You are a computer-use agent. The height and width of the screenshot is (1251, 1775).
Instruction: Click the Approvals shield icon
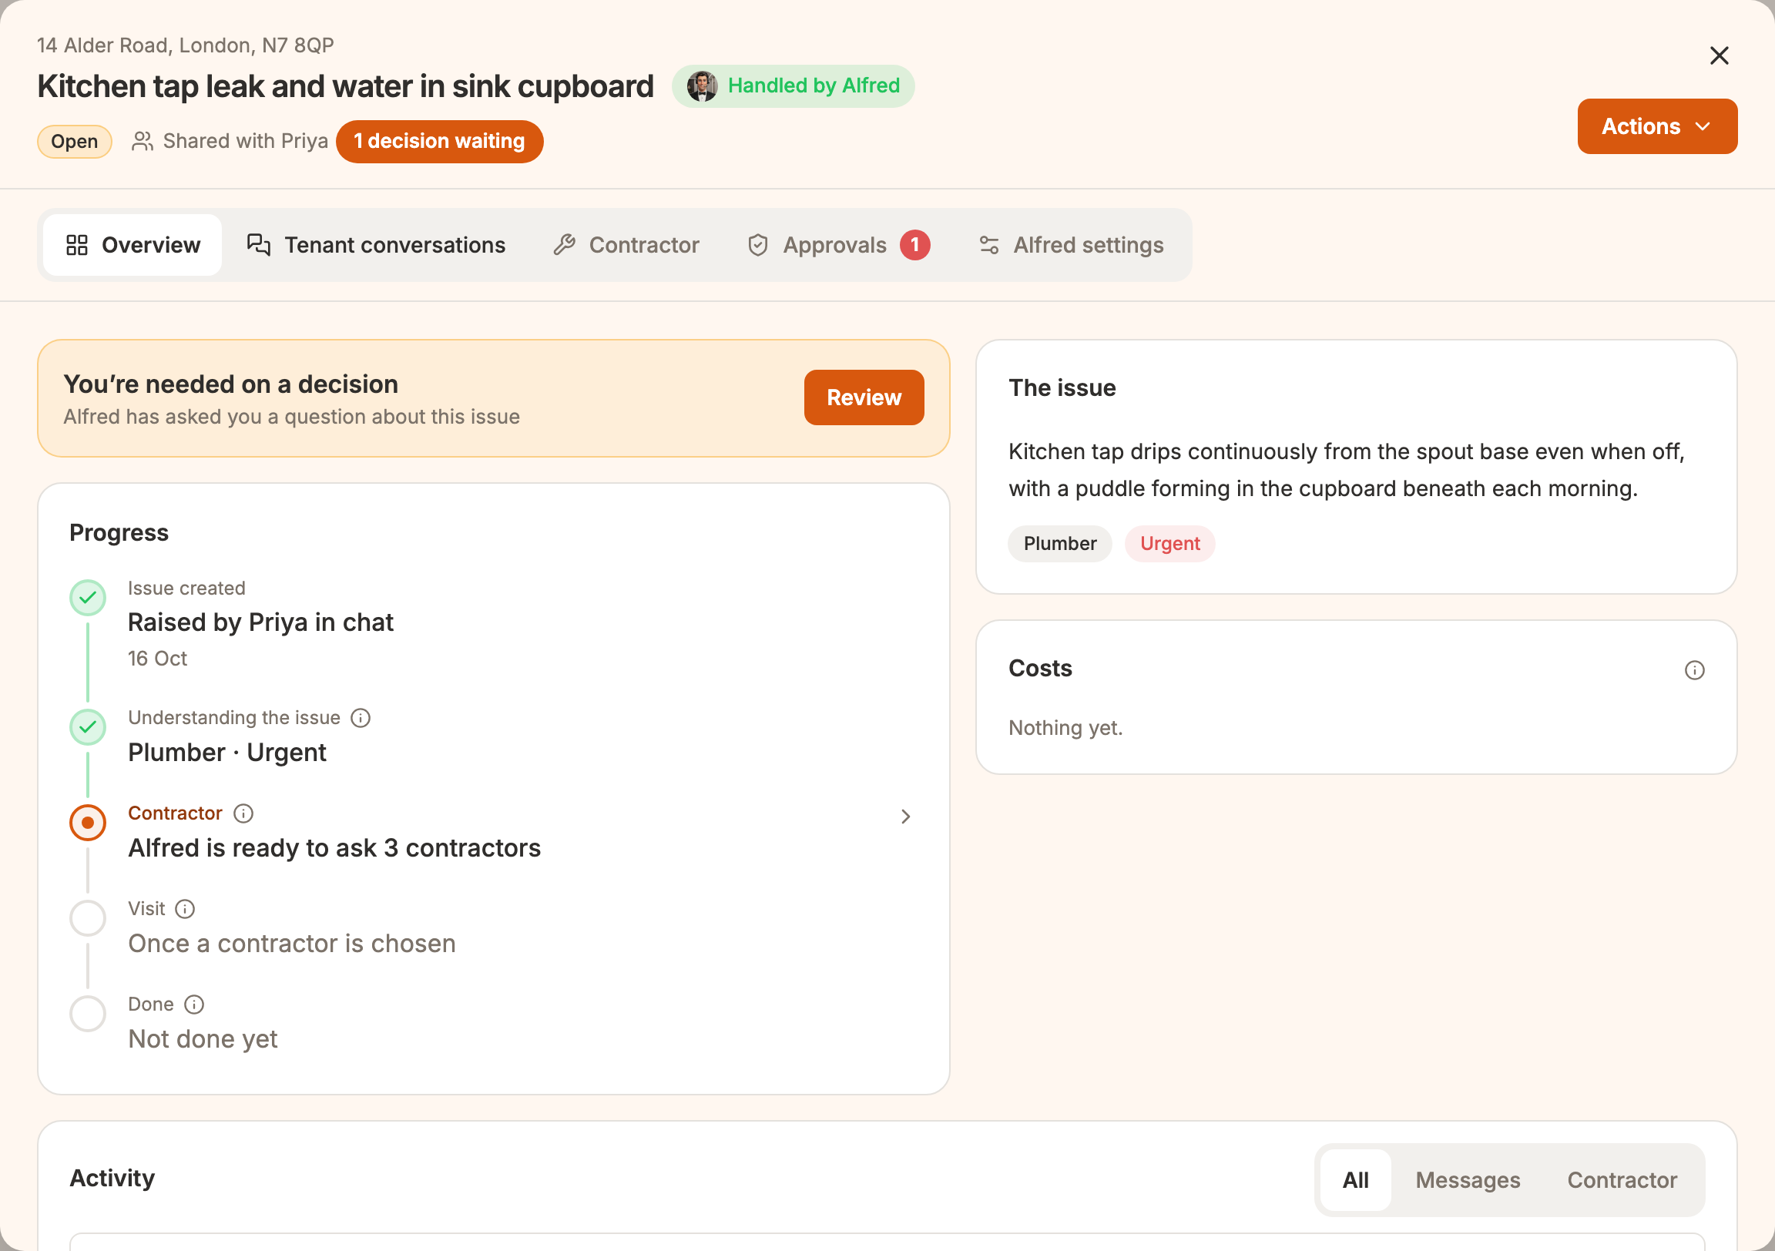(x=757, y=245)
